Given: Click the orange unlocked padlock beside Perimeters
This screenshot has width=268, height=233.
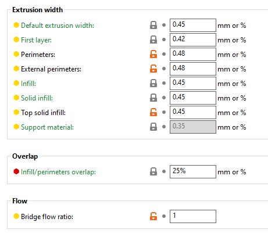Looking at the screenshot, I should pos(153,54).
